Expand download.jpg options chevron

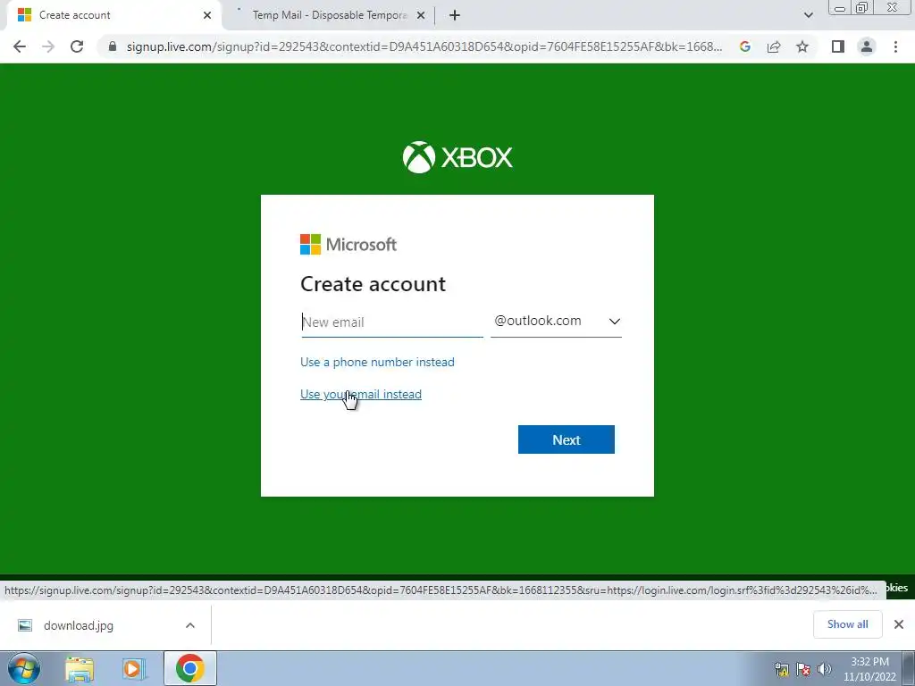tap(190, 625)
